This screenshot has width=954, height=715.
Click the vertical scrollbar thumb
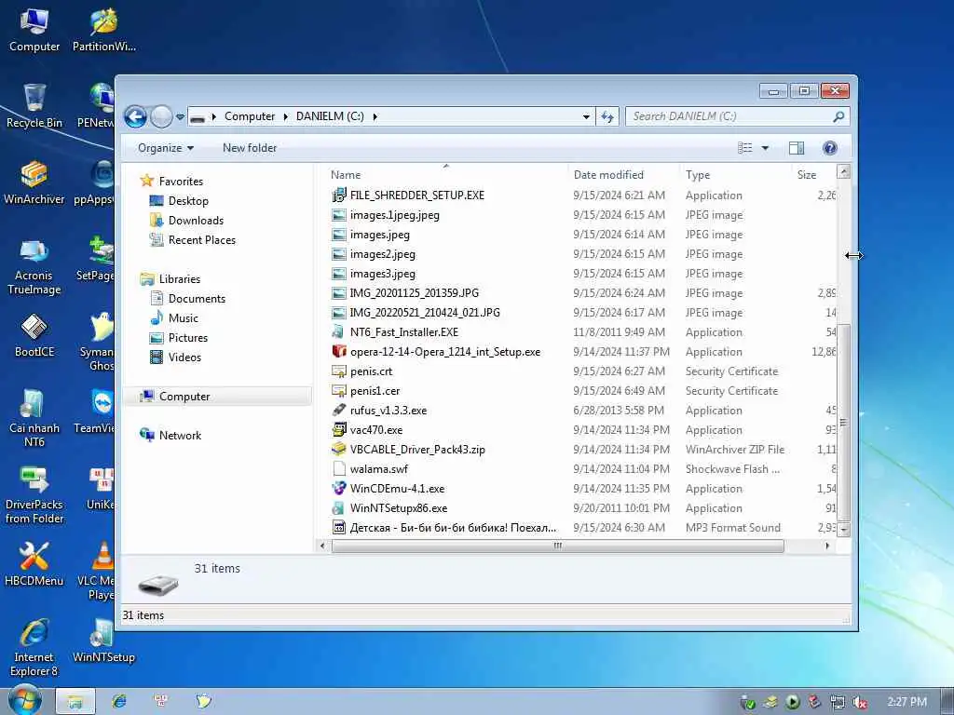coord(843,422)
